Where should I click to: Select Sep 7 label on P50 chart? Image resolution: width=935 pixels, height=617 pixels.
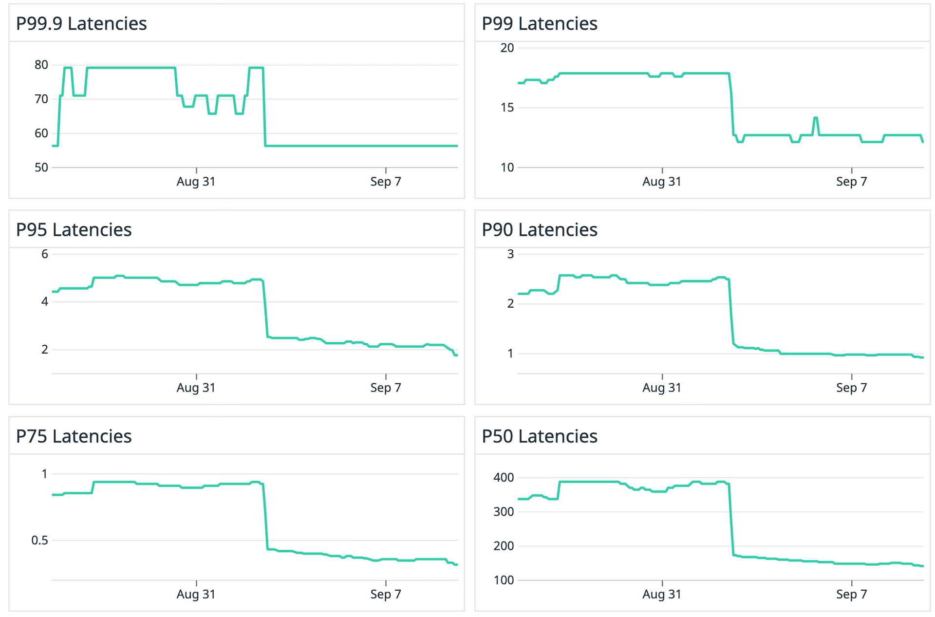tap(852, 594)
